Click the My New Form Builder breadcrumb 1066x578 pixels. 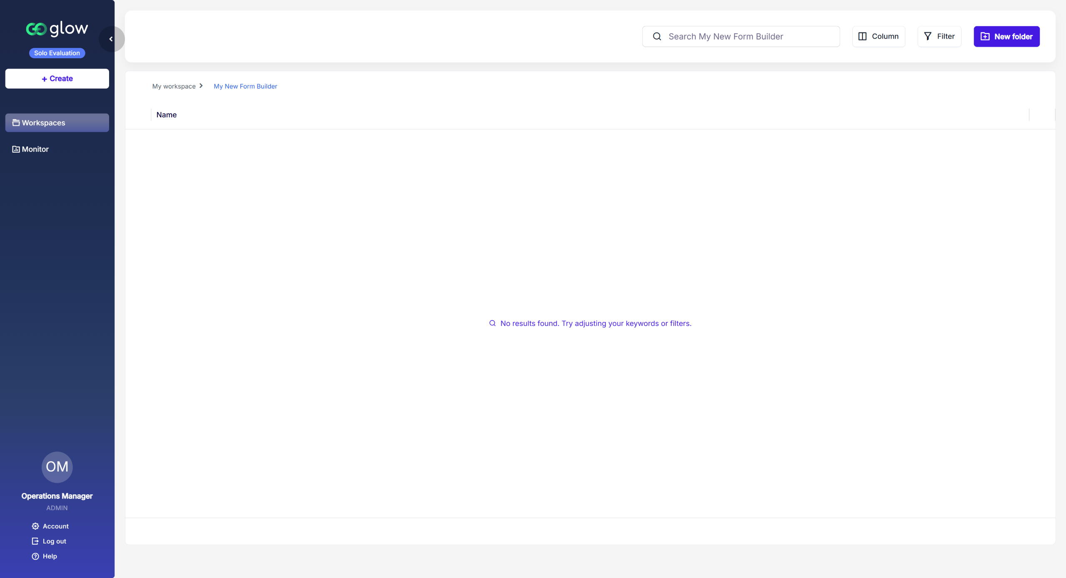point(245,86)
